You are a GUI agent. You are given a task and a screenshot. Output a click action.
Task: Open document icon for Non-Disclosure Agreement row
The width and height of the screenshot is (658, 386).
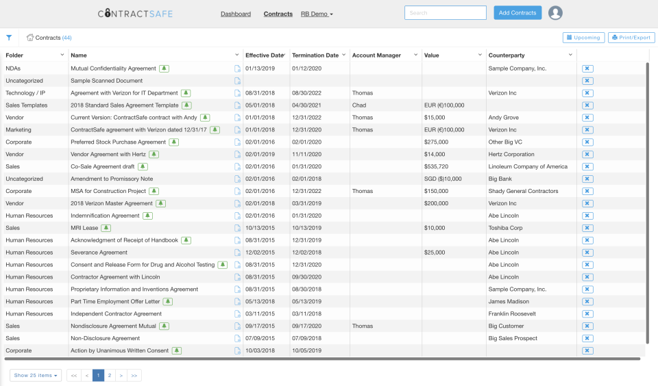(238, 339)
